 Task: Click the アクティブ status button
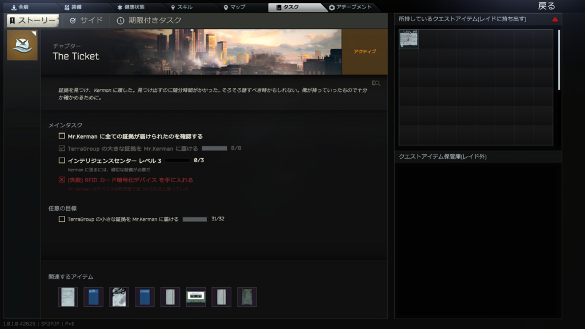(x=364, y=51)
